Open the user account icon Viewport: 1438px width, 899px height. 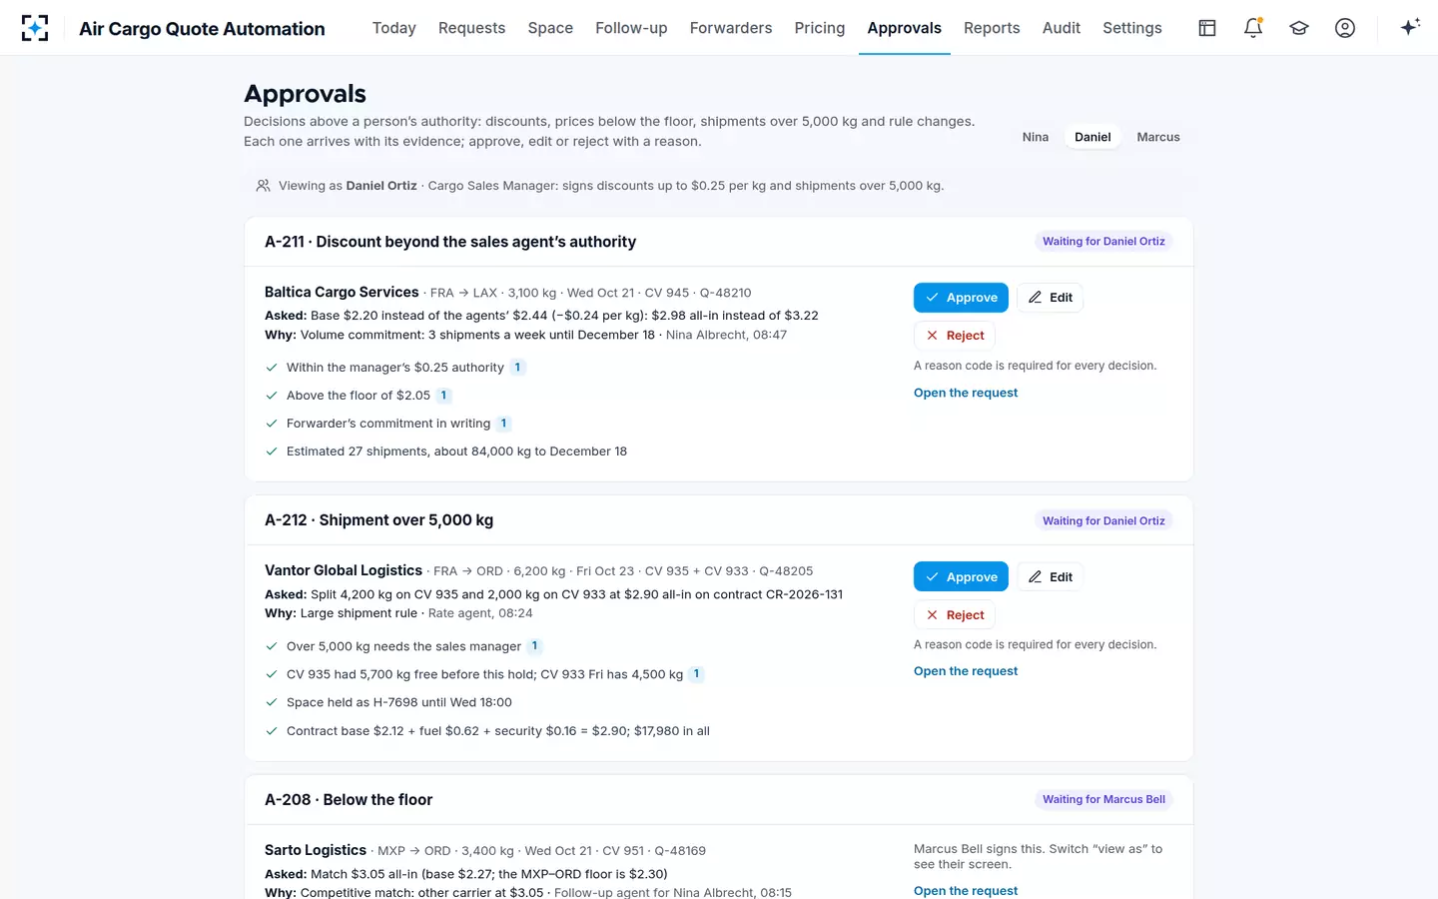click(x=1345, y=28)
